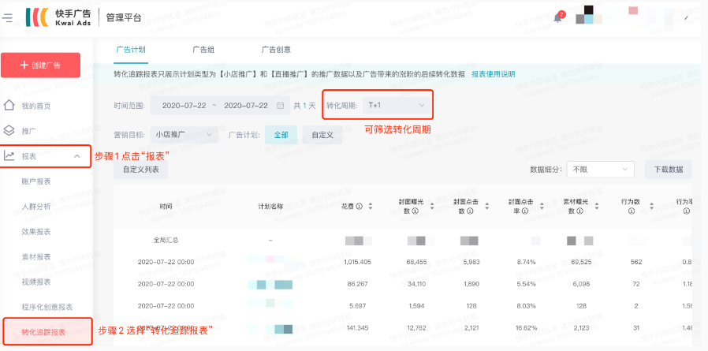Show info tooltip for 封面点击数
This screenshot has width=708, height=351.
coord(470,211)
